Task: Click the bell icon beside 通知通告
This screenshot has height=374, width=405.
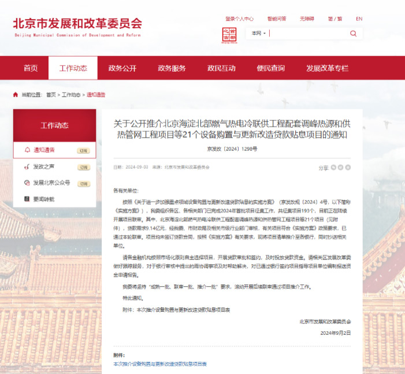Action: click(x=27, y=150)
